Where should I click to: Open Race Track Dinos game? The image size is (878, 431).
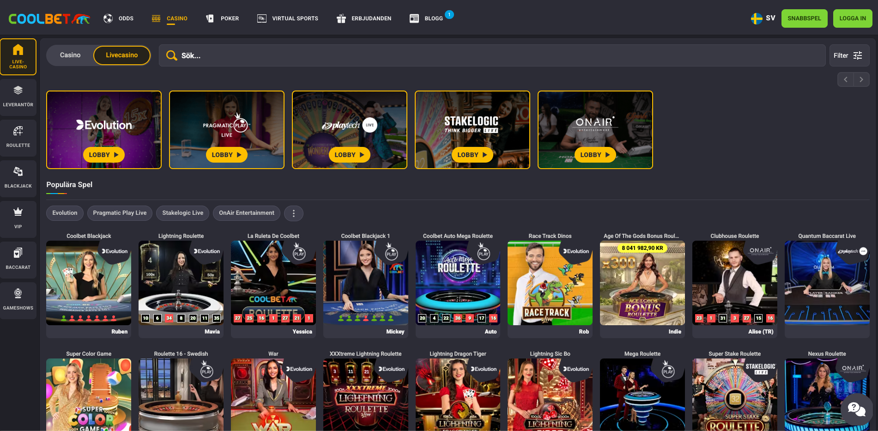[550, 283]
